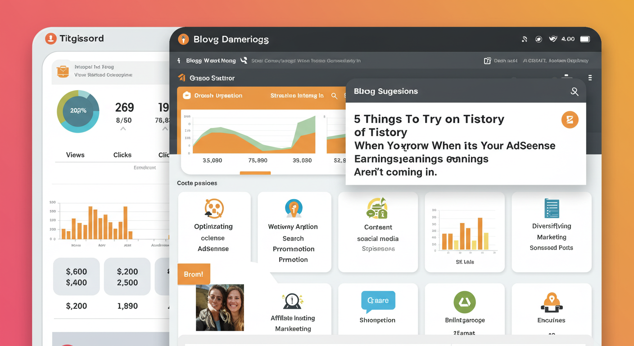Click the battery icon in the top bar
Image resolution: width=634 pixels, height=346 pixels.
tap(585, 39)
